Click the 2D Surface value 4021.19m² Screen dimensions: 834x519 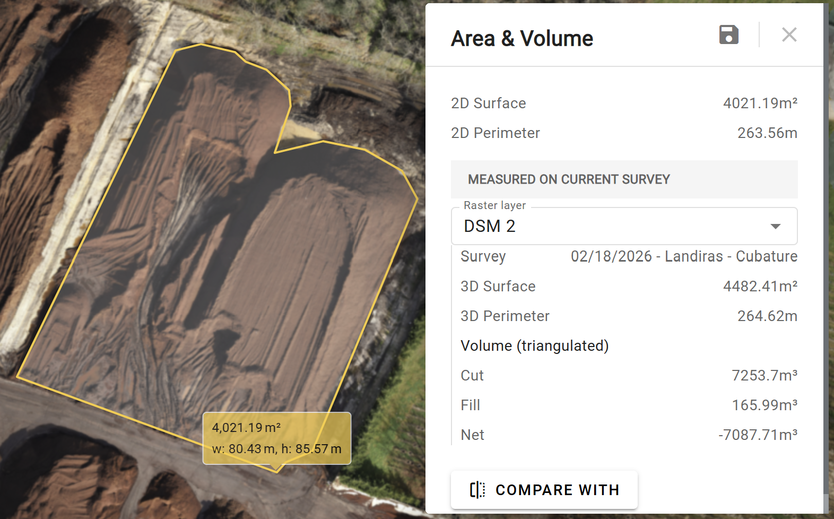(760, 103)
